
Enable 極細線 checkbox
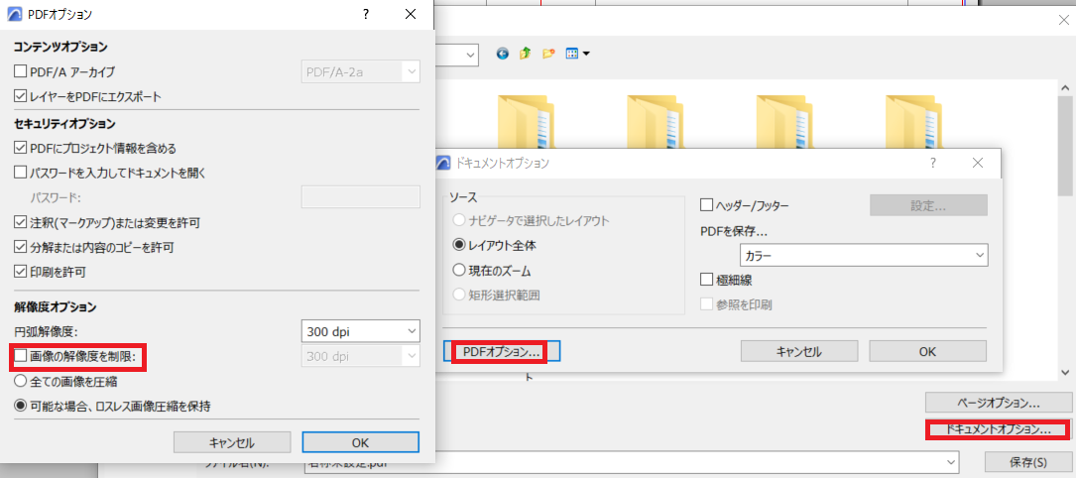(x=706, y=280)
